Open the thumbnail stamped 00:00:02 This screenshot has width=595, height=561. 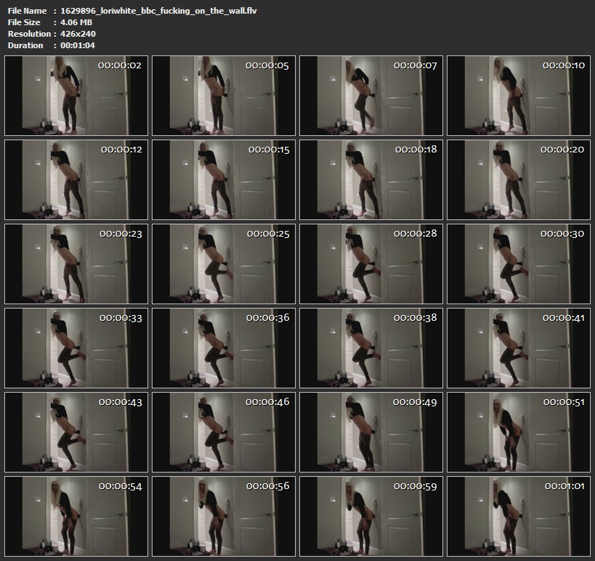point(76,96)
